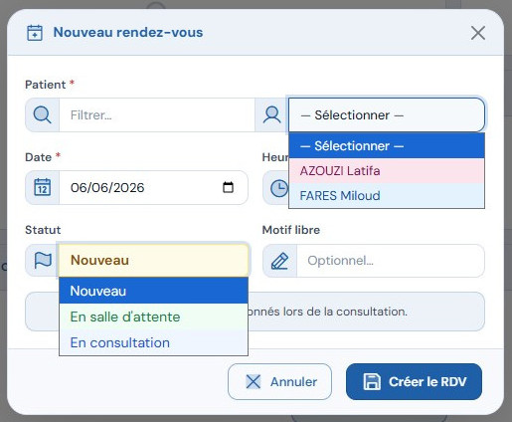Pick En salle d'attente status
The width and height of the screenshot is (512, 422).
153,316
